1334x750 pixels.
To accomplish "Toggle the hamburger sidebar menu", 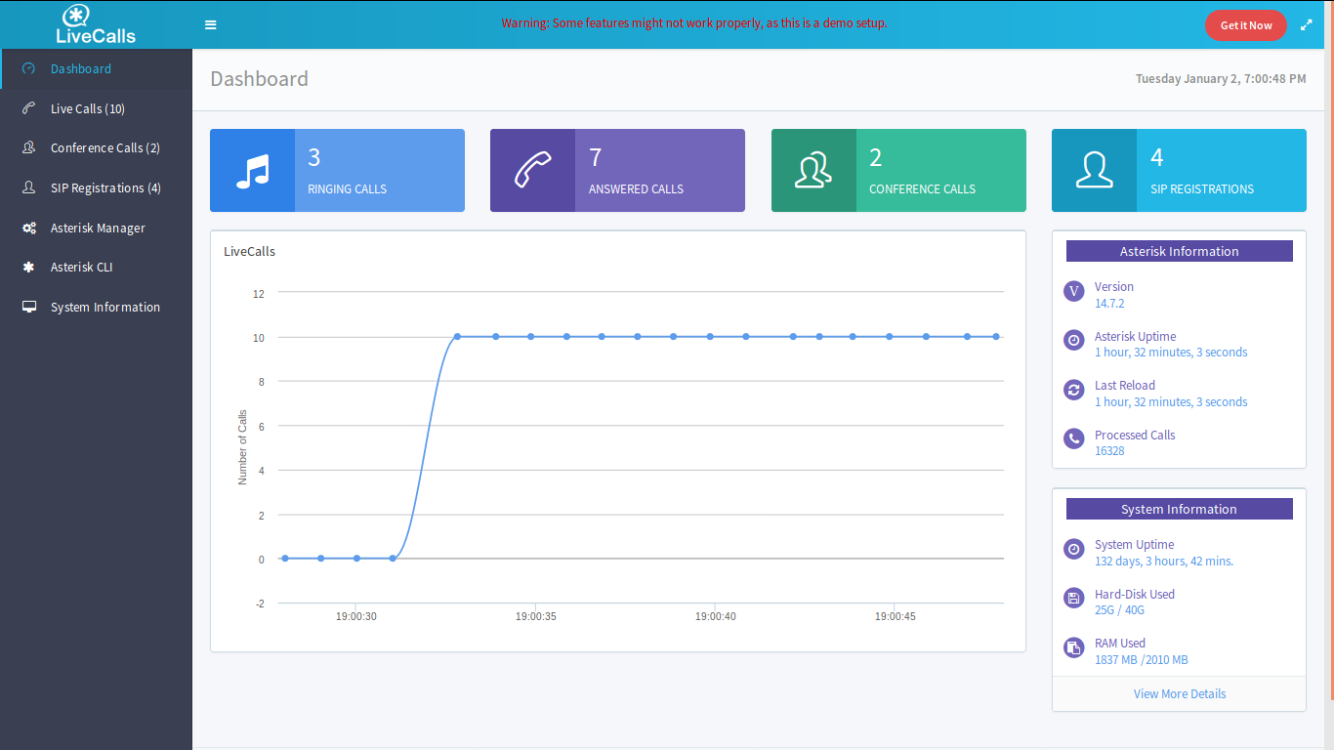I will click(x=211, y=24).
